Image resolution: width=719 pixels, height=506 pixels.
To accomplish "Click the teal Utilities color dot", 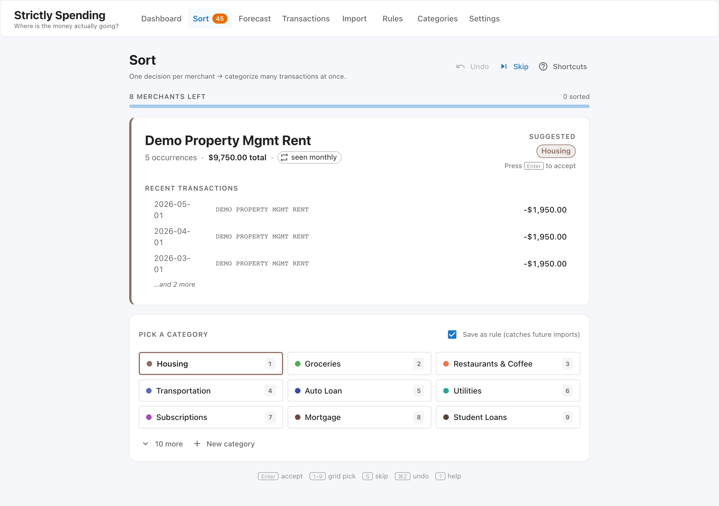I will point(446,391).
